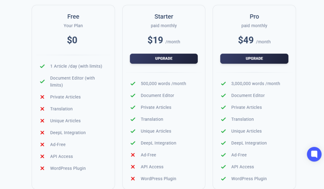Click green check beside 500,000 words /month
Screen dimensions: 324x189
click(133, 84)
